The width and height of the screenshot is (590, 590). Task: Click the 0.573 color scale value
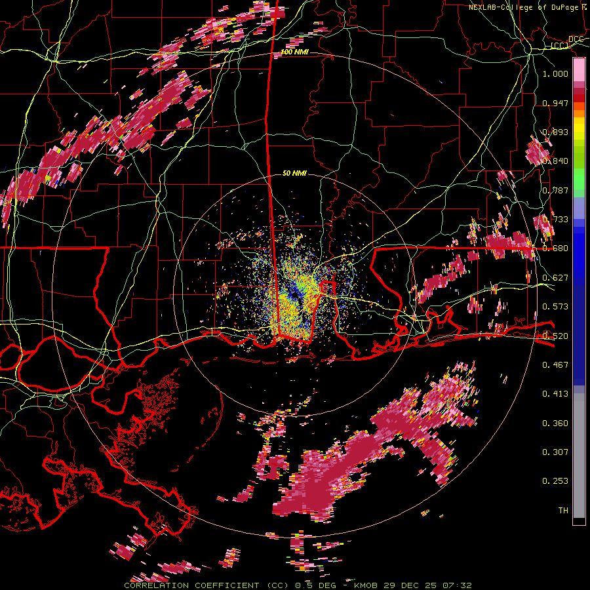coord(555,307)
